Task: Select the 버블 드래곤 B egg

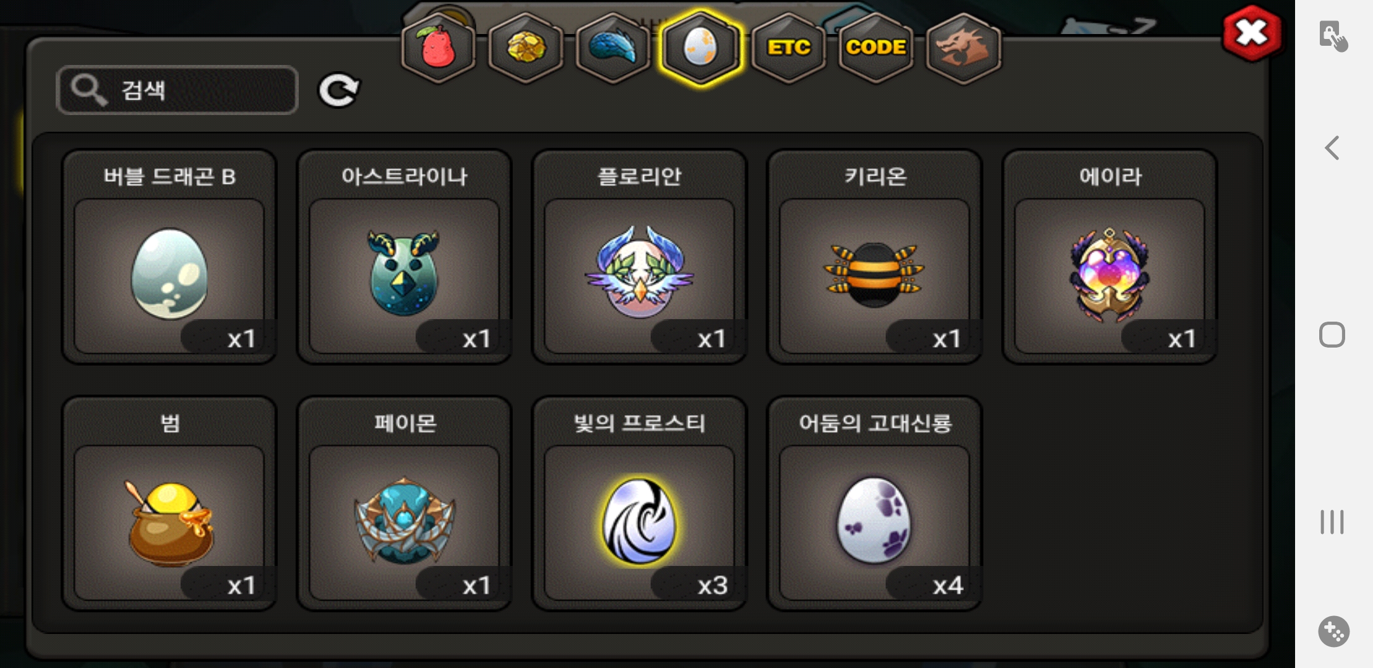Action: click(169, 257)
